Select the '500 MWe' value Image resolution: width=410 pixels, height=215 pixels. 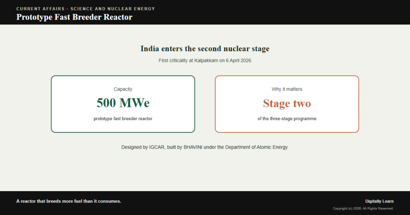(123, 103)
